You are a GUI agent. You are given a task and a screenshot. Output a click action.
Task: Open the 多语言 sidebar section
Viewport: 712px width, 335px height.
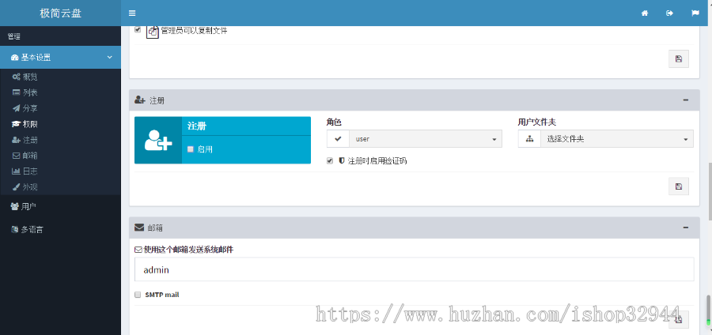click(60, 229)
